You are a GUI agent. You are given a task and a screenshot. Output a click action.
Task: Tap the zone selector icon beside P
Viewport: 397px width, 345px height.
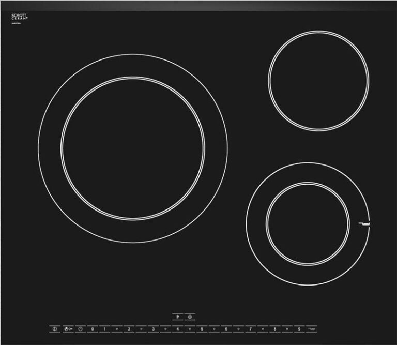190,316
